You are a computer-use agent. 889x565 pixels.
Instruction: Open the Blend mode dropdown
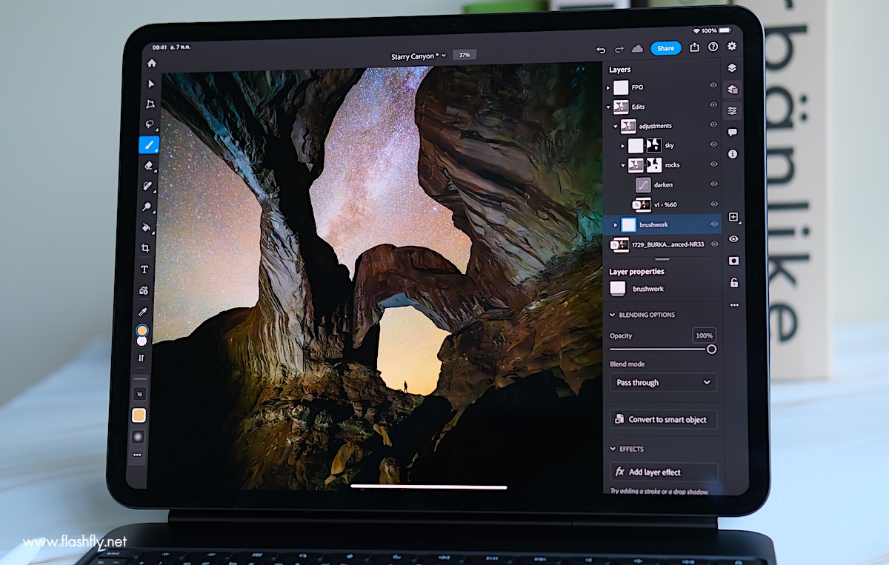coord(663,382)
